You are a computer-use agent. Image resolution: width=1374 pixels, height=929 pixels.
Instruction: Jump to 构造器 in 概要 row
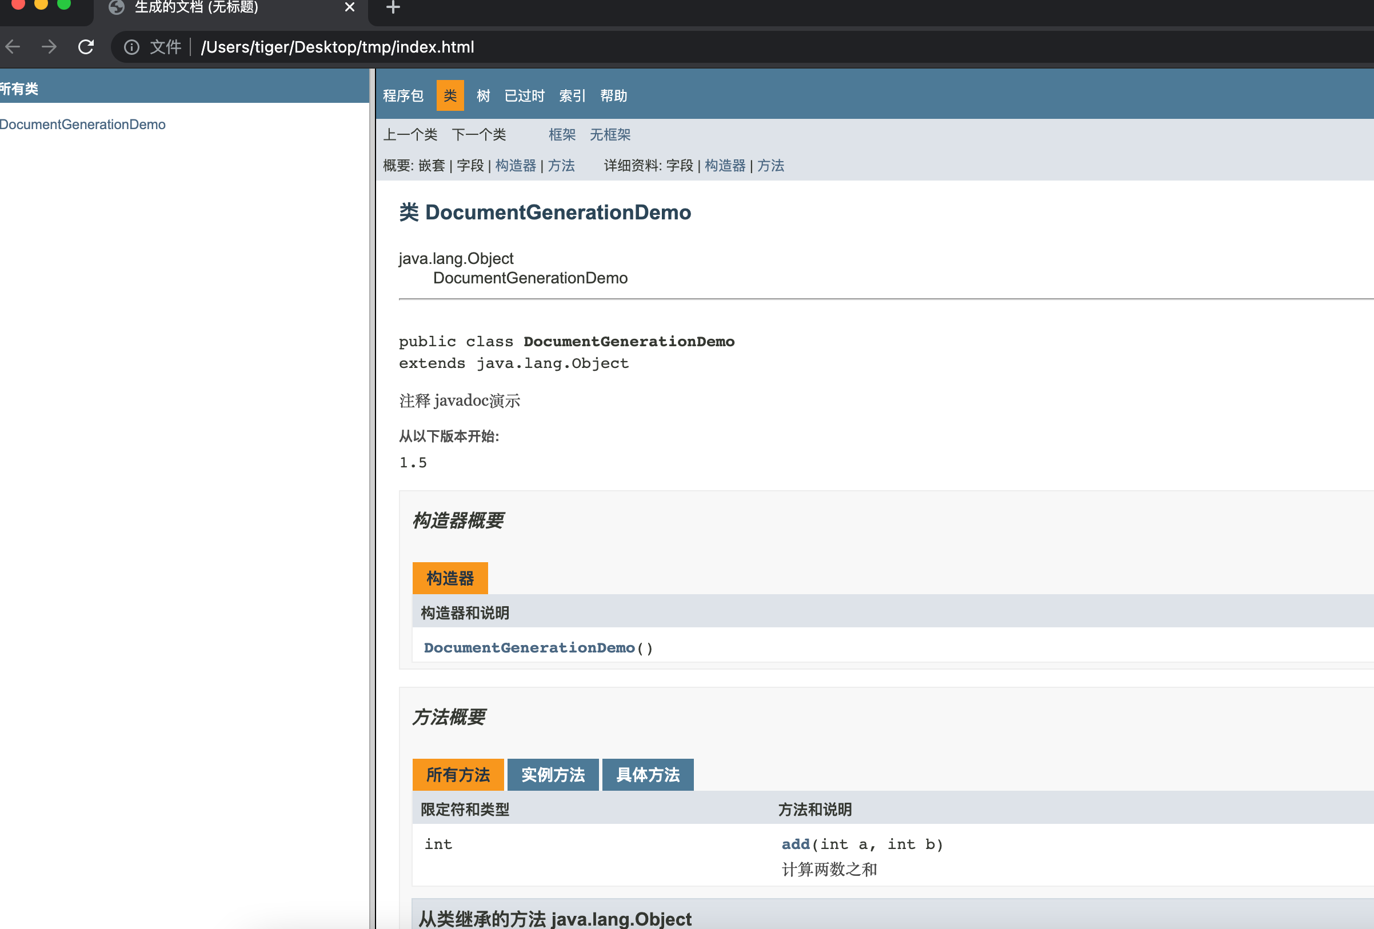point(516,166)
